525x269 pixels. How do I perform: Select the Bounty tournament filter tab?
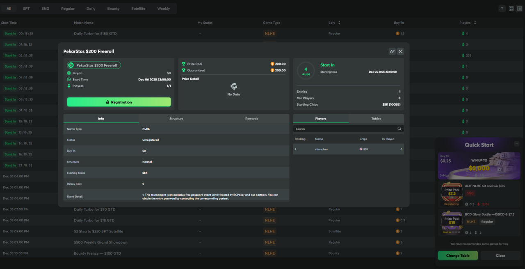113,9
